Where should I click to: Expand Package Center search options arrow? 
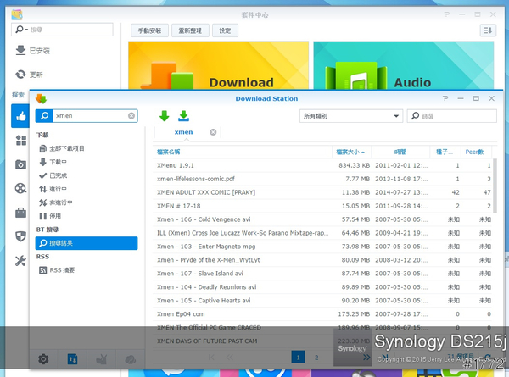26,30
